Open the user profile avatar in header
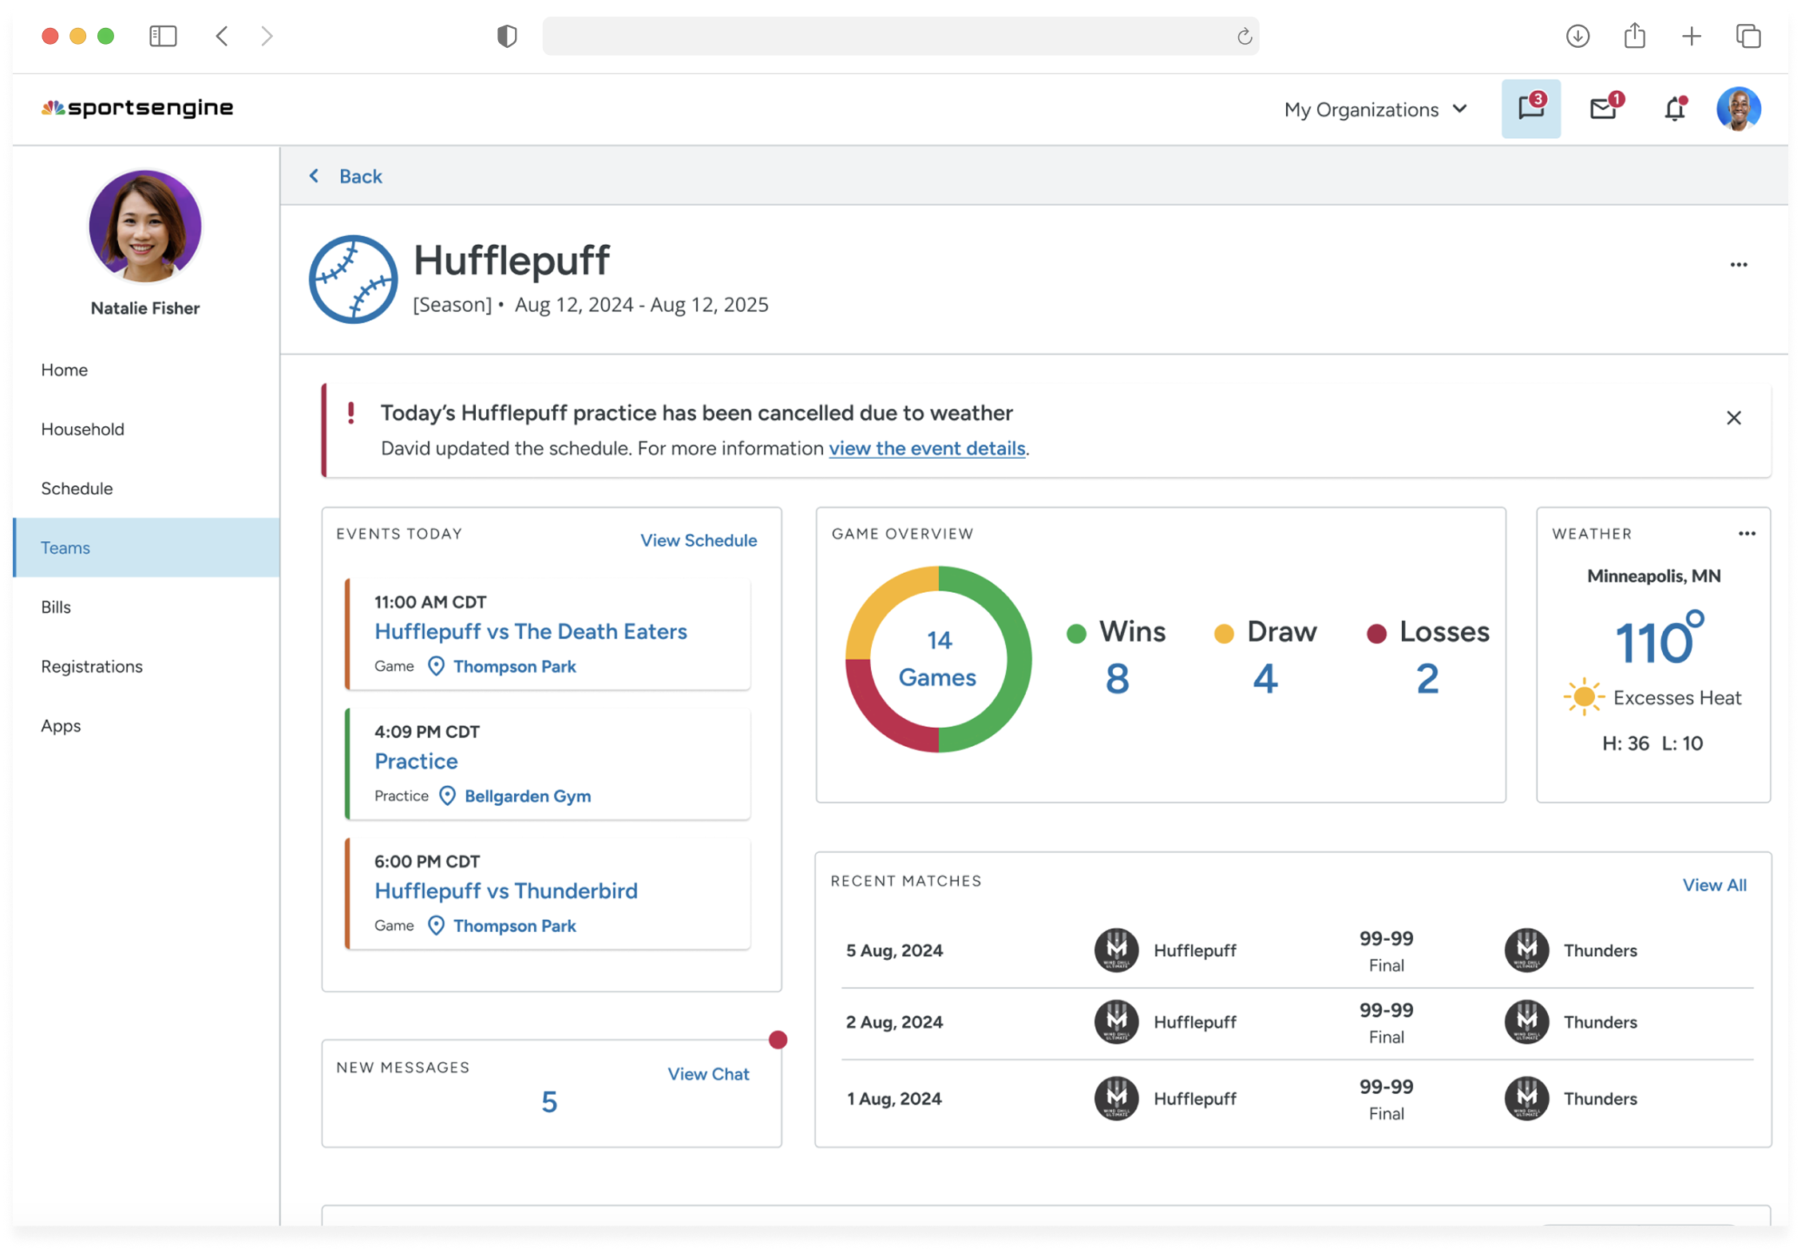Screen dimensions: 1801x1252 coord(1738,109)
